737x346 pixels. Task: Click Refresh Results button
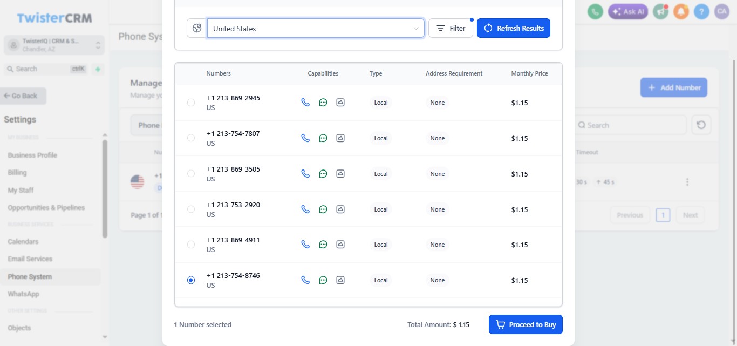tap(514, 29)
